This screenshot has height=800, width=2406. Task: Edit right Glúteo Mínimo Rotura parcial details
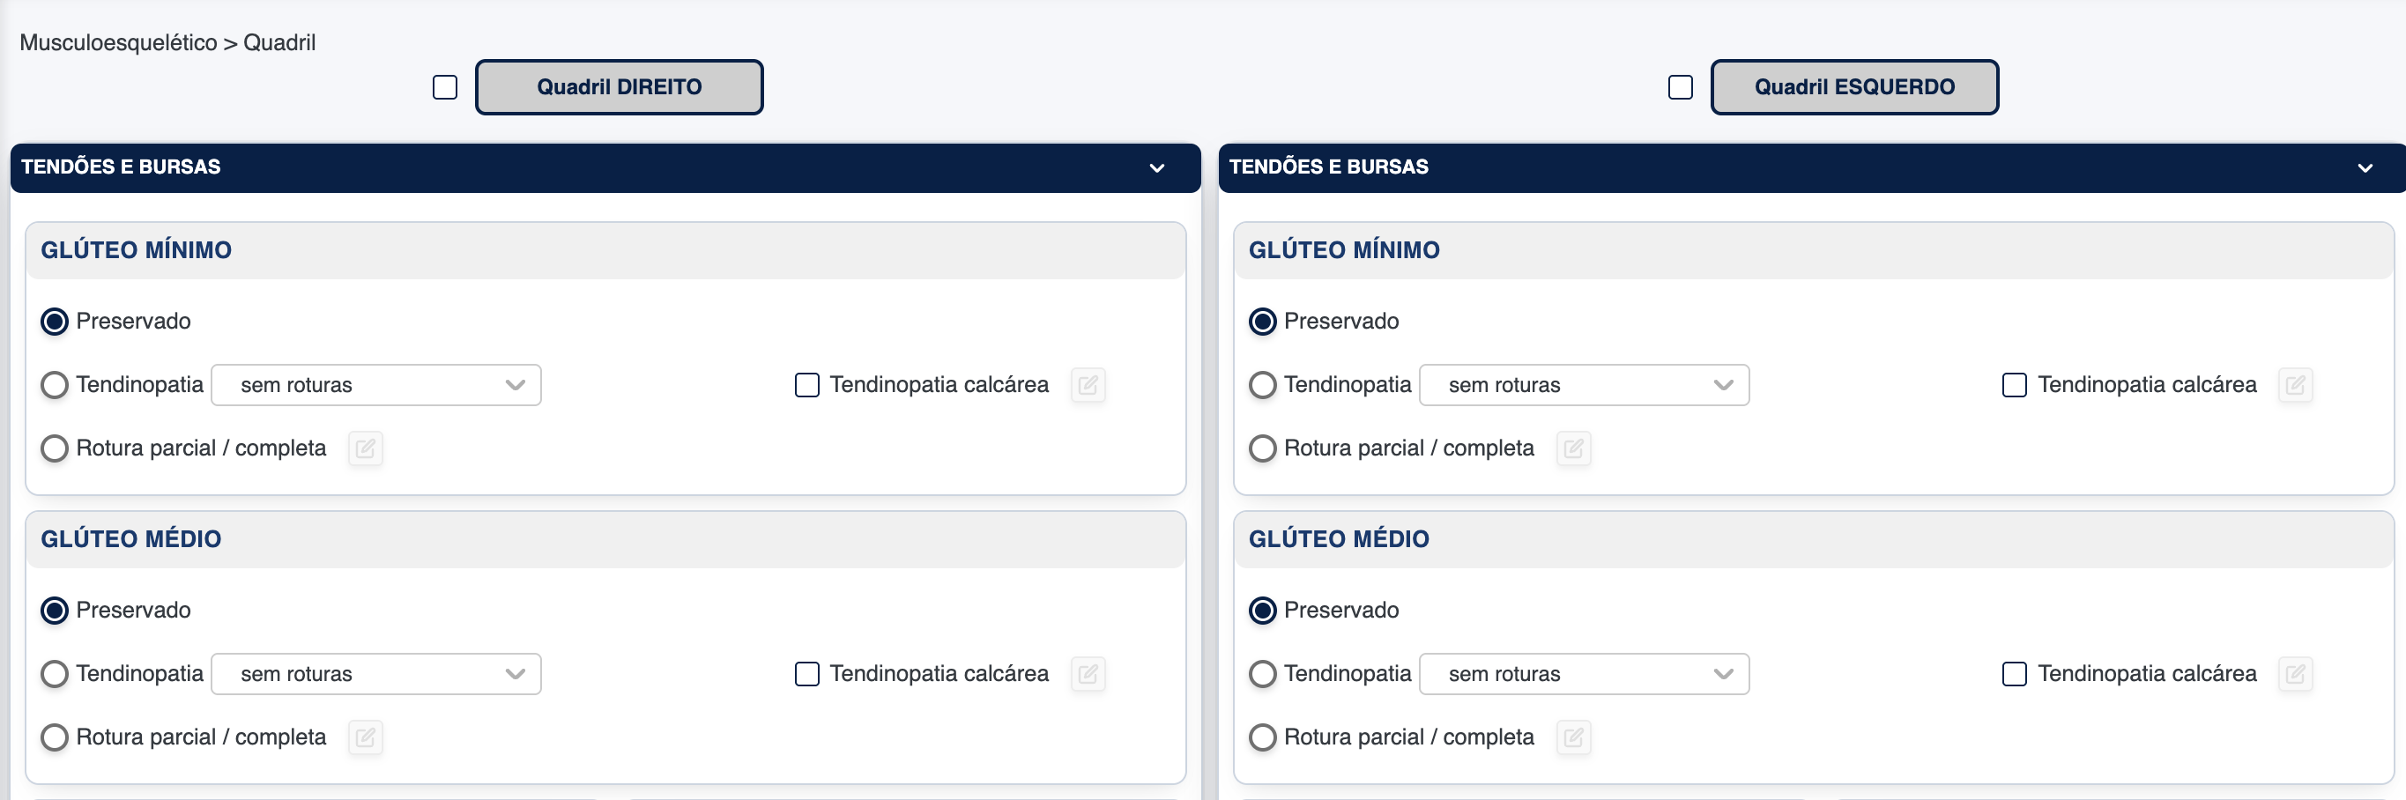point(365,449)
